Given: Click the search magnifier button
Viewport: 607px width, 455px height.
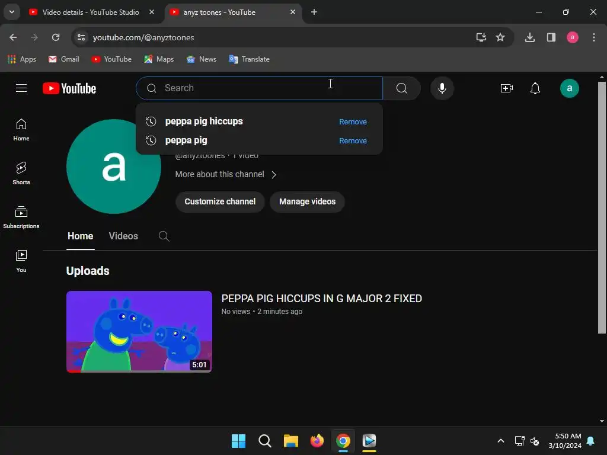Looking at the screenshot, I should tap(402, 88).
